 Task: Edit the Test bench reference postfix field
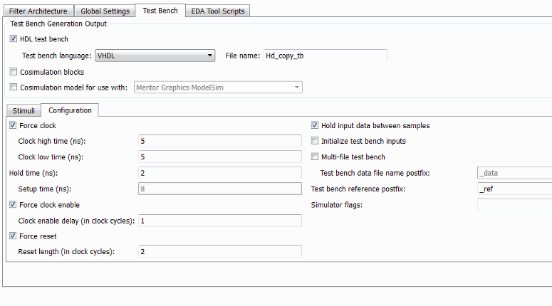coord(514,189)
